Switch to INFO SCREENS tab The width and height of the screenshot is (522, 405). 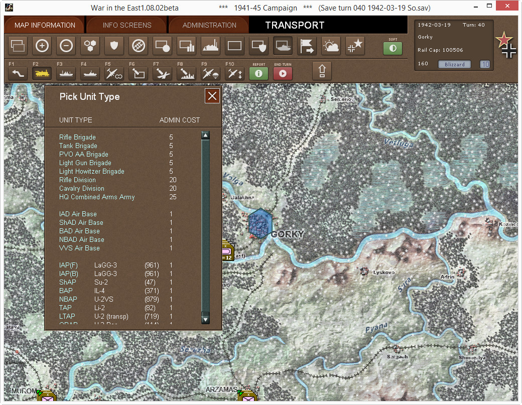point(127,25)
